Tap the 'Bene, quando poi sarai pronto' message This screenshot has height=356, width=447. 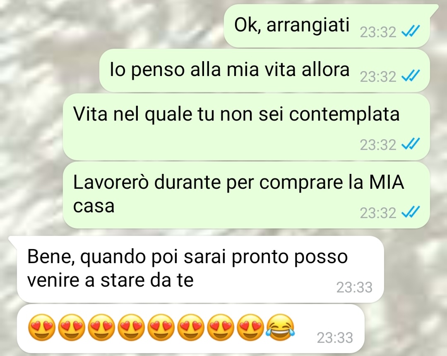point(200,269)
